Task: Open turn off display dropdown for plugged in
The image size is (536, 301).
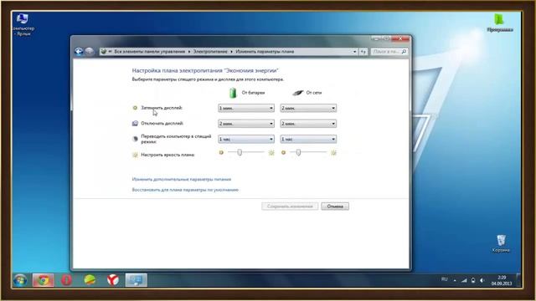Action: tap(308, 124)
